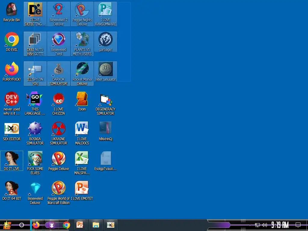Click the Firefox desktop shortcut icon
308x231 pixels.
coord(12,72)
